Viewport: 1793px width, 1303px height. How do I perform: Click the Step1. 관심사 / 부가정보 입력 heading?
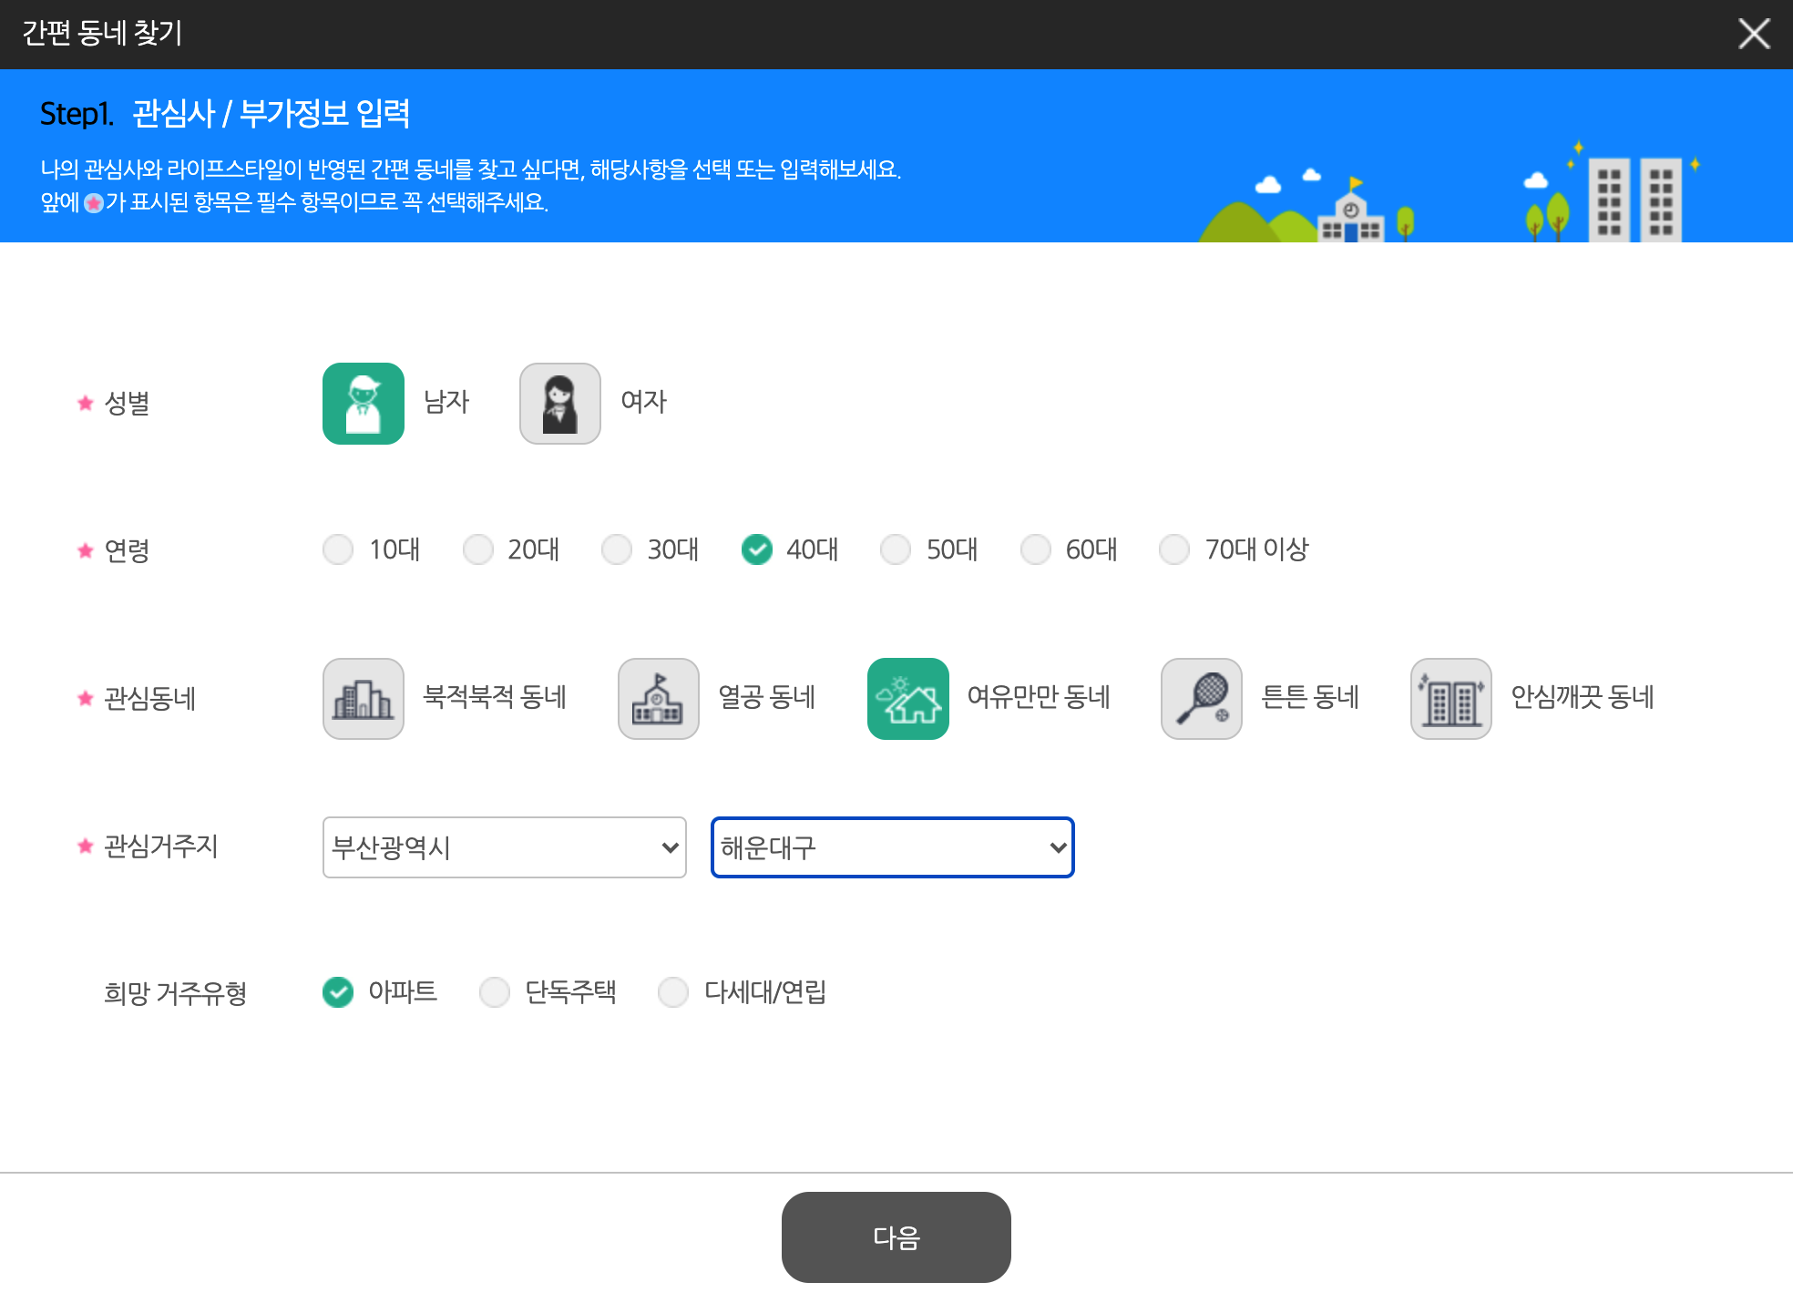click(225, 114)
